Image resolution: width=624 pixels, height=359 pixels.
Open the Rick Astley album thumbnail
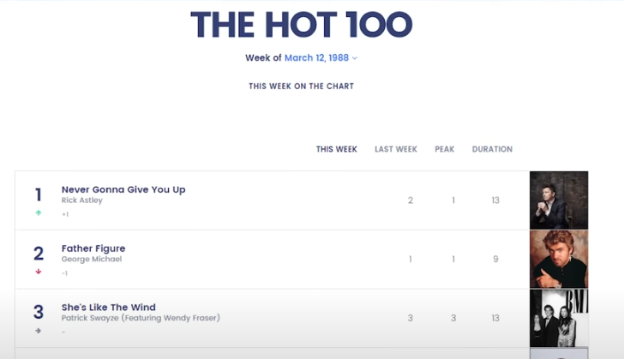tap(559, 200)
